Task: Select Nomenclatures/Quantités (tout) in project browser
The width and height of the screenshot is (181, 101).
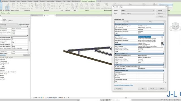Action: [8, 72]
